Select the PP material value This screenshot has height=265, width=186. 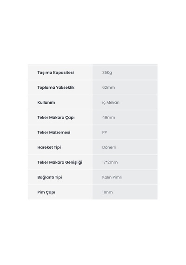coord(105,132)
